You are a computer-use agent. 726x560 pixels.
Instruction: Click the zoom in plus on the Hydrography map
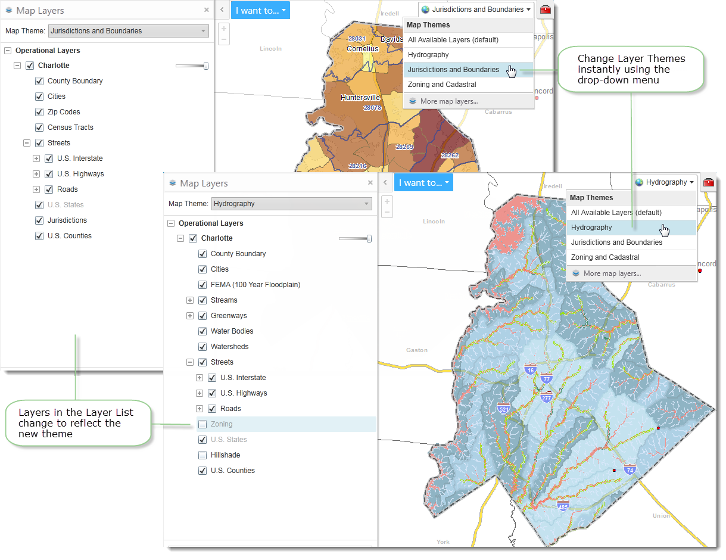387,201
